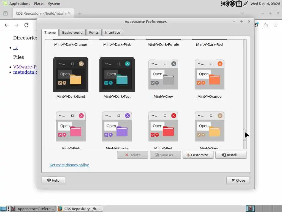Image resolution: width=282 pixels, height=212 pixels.
Task: Select the Mint-Y-Dark-Sand theme thumbnail
Action: pos(71,75)
